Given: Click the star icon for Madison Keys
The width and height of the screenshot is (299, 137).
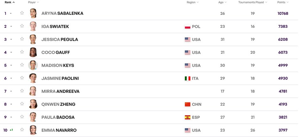Looking at the screenshot, I should point(22,65).
